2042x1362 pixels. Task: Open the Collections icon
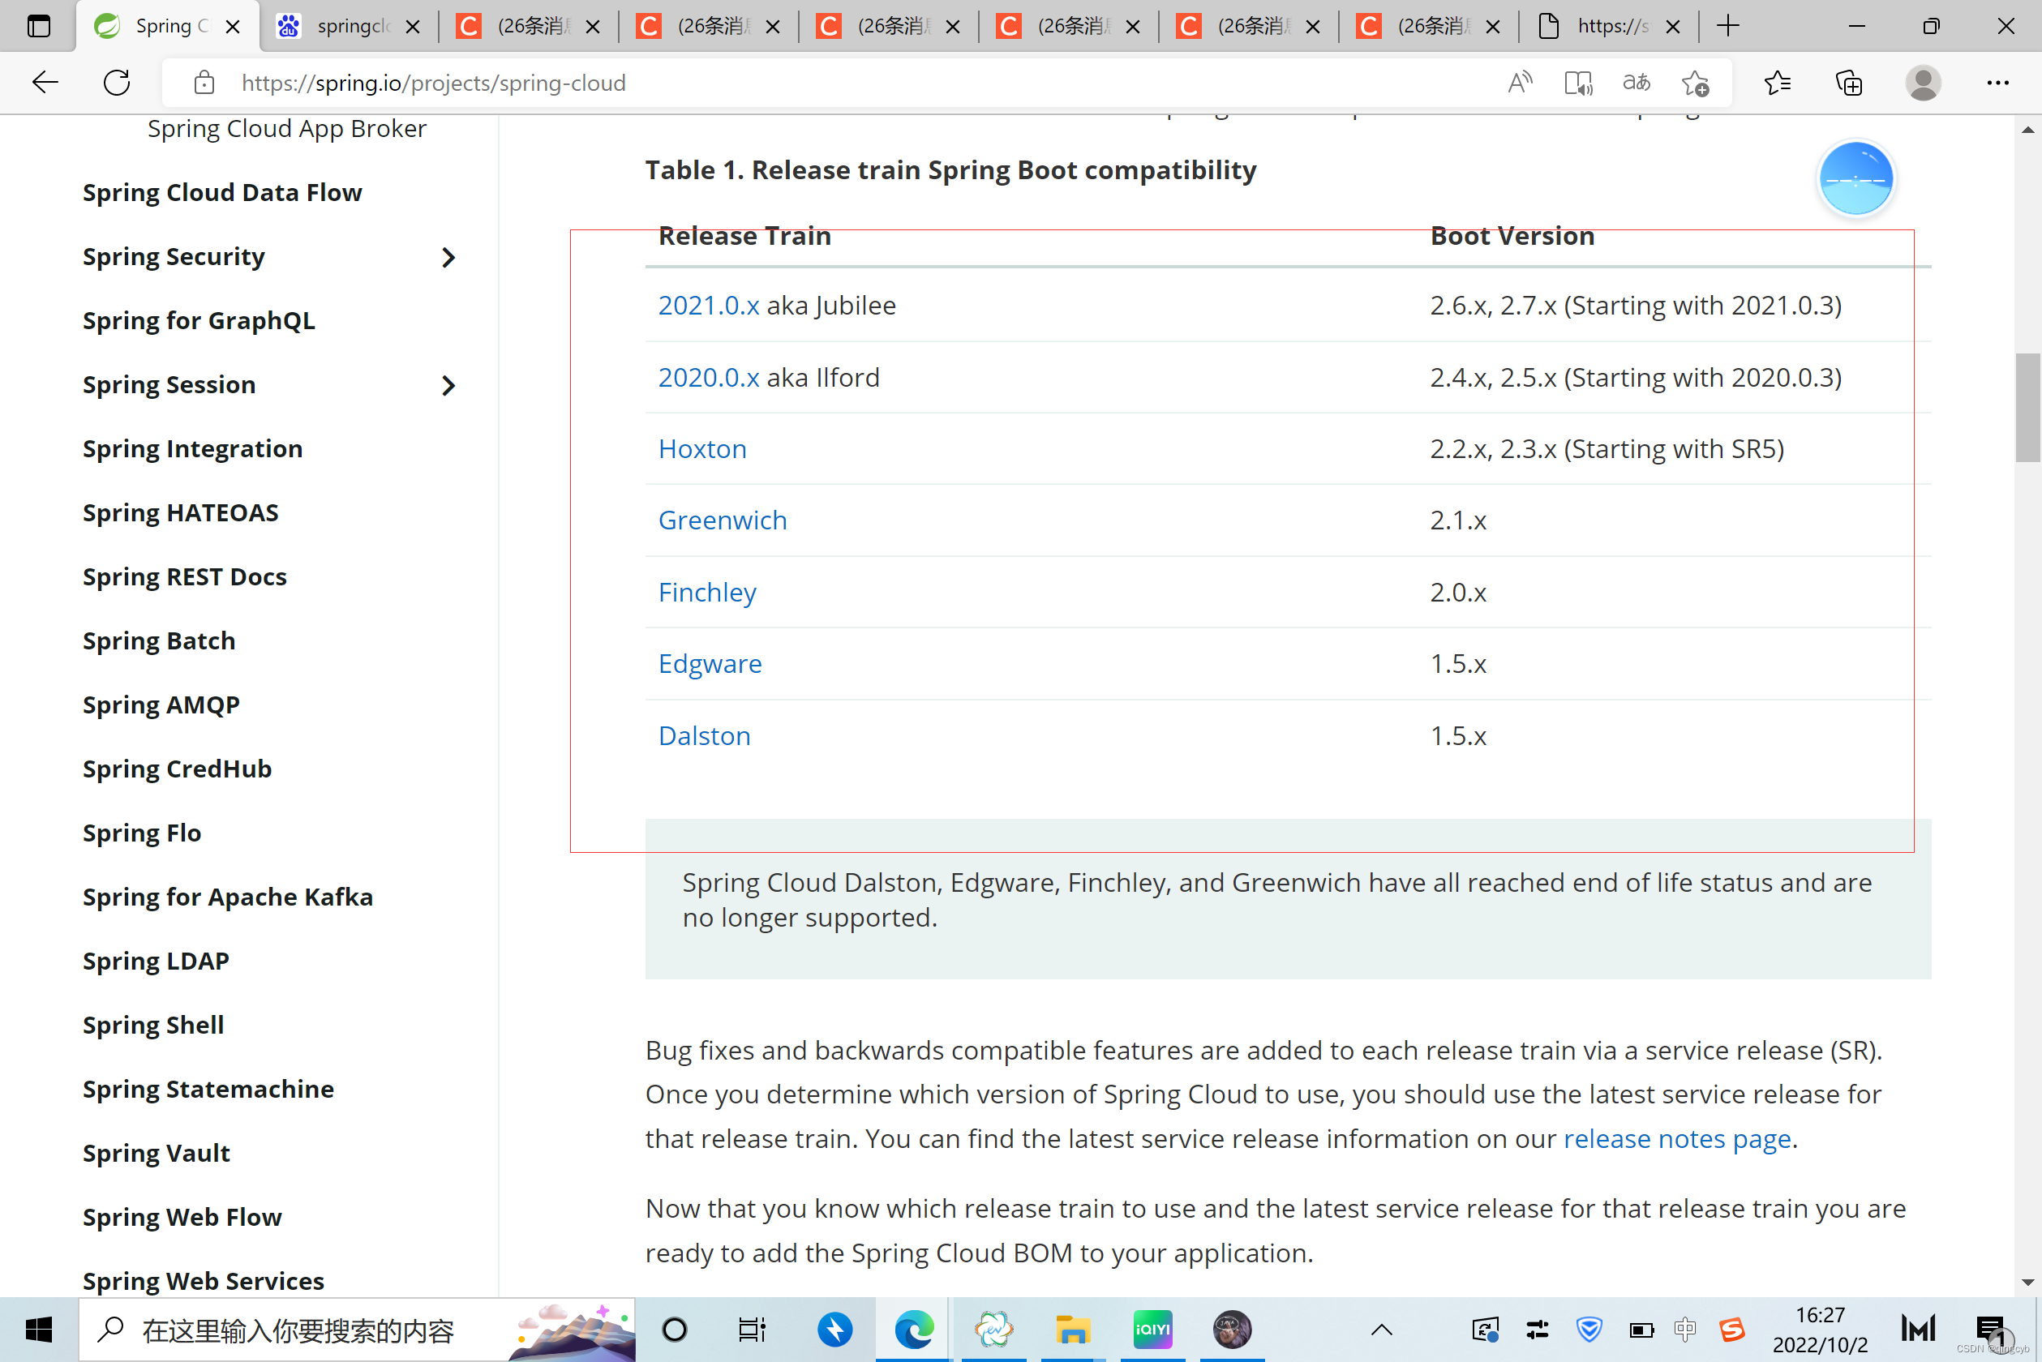pos(1848,83)
